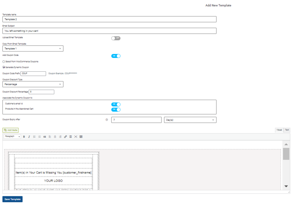Insert a bulleted list
The height and width of the screenshot is (208, 297).
pyautogui.click(x=34, y=137)
